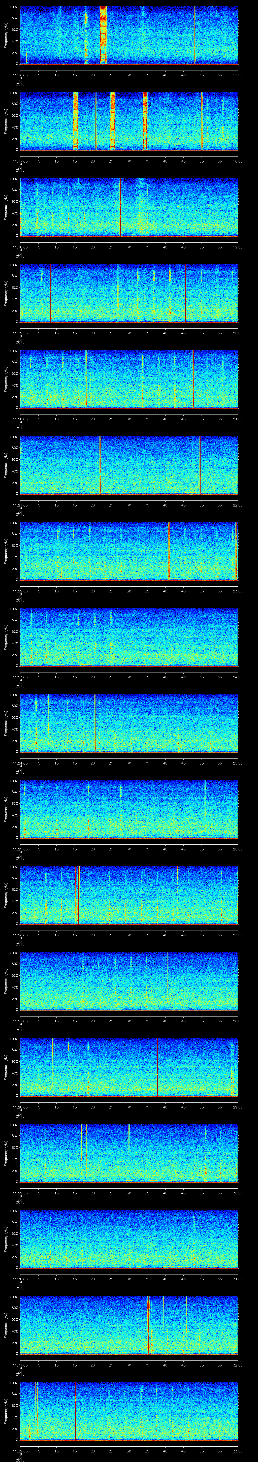Open the 11:23:00 spectrogram panel
The width and height of the screenshot is (258, 1462).
129,637
